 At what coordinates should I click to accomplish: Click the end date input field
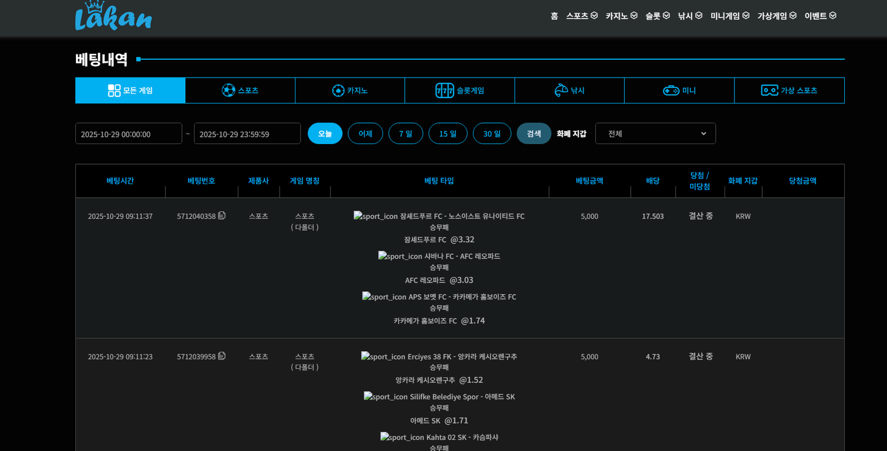click(x=247, y=134)
